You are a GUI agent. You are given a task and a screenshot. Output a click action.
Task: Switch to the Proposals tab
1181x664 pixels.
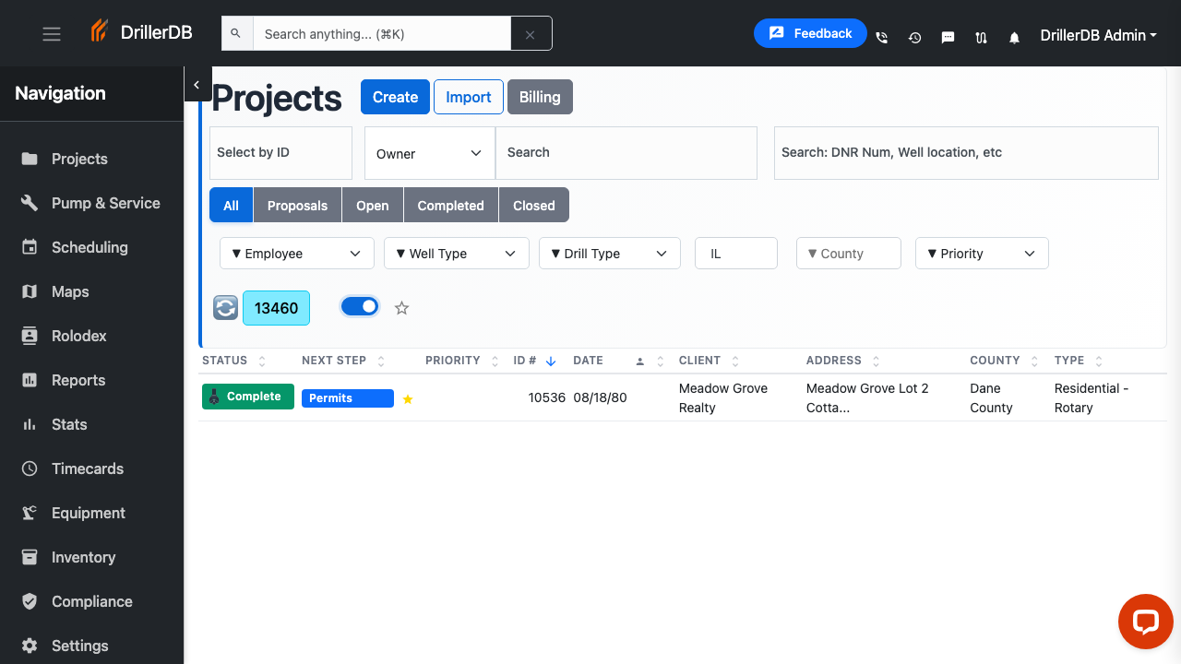pos(297,205)
